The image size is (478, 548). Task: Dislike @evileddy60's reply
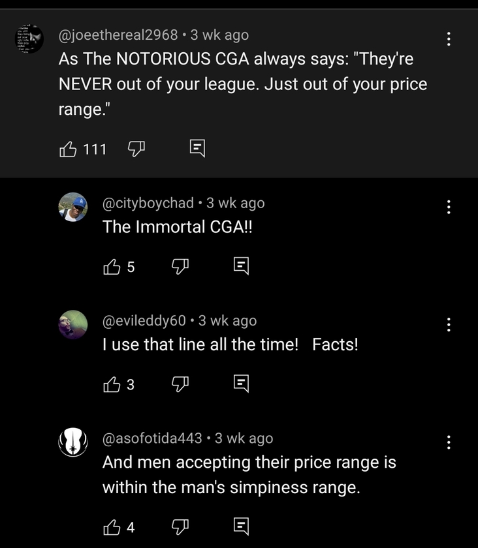click(x=180, y=384)
